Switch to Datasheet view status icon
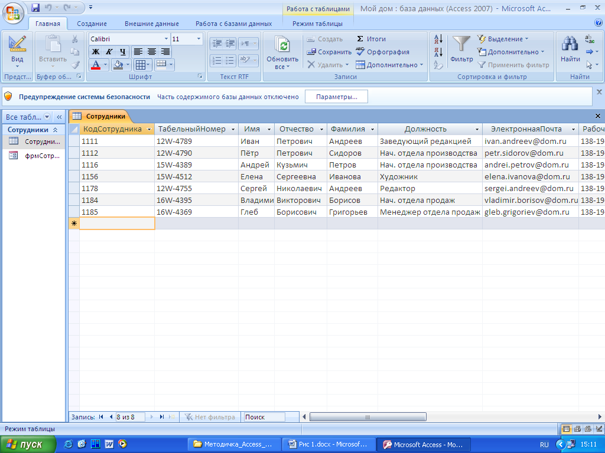This screenshot has height=453, width=605. click(x=566, y=429)
